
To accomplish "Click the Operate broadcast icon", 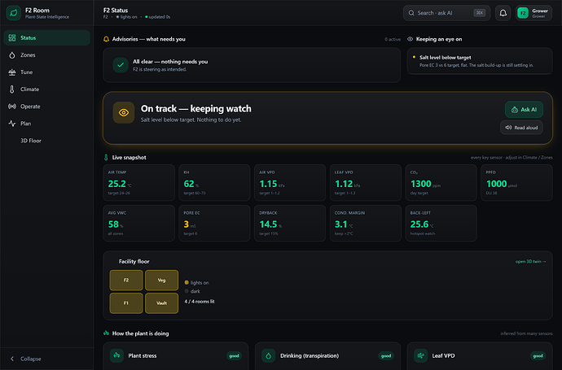I will click(x=12, y=107).
